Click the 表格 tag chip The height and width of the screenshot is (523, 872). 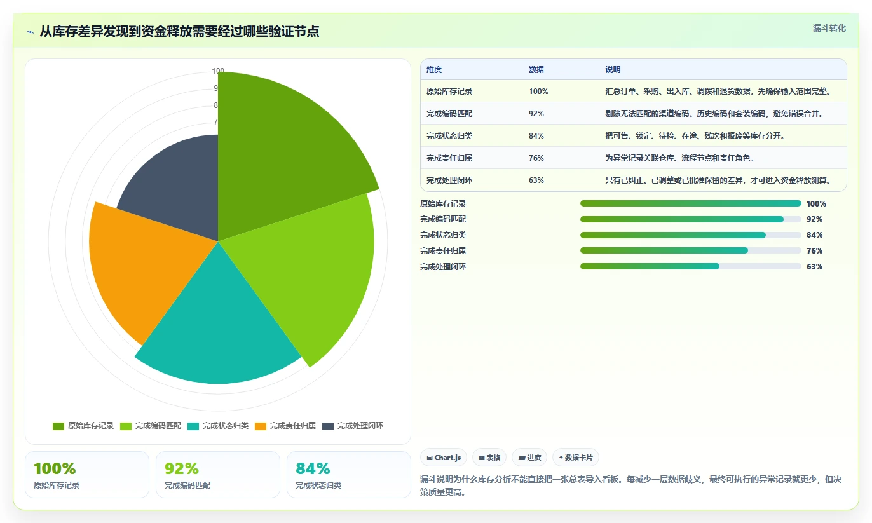(489, 458)
